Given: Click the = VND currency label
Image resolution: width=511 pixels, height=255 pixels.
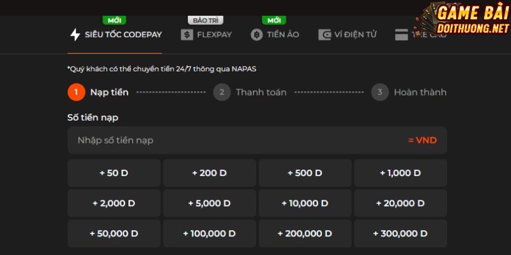Looking at the screenshot, I should click(422, 140).
